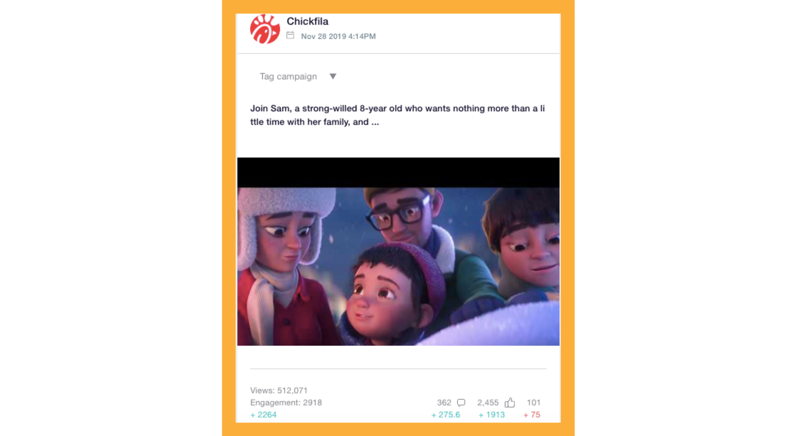Click the Views: 512,071 stat
796x436 pixels.
click(279, 391)
